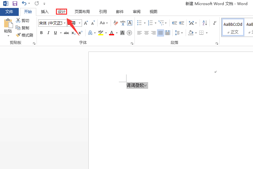Click the font name box 宋体
The image size is (253, 169).
(51, 23)
